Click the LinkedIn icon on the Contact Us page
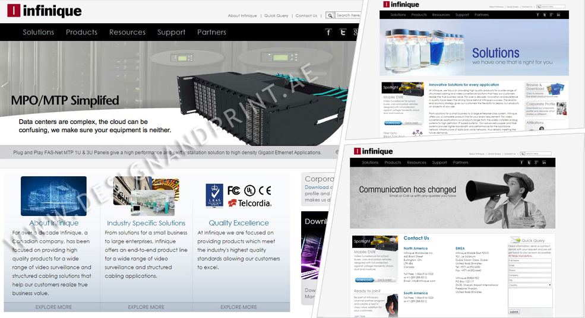 tap(545, 162)
